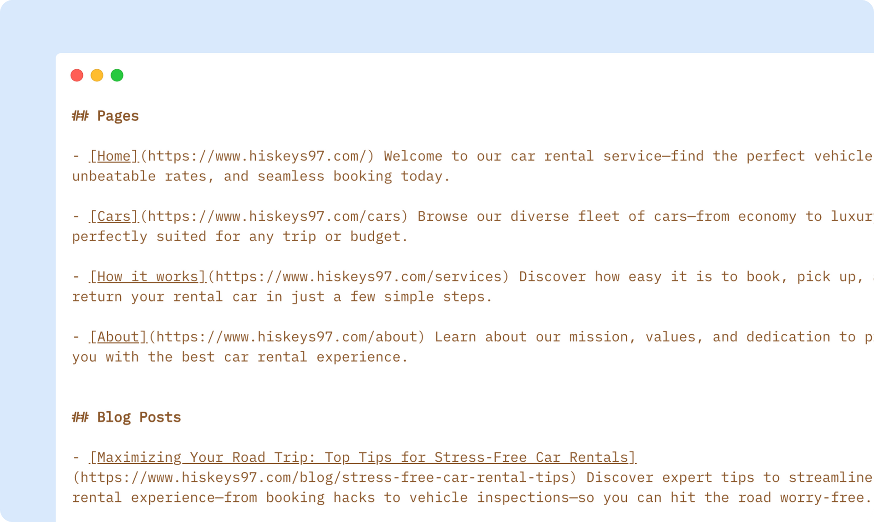Follow the [How it works] link
Screen dimensions: 874x522
point(148,276)
